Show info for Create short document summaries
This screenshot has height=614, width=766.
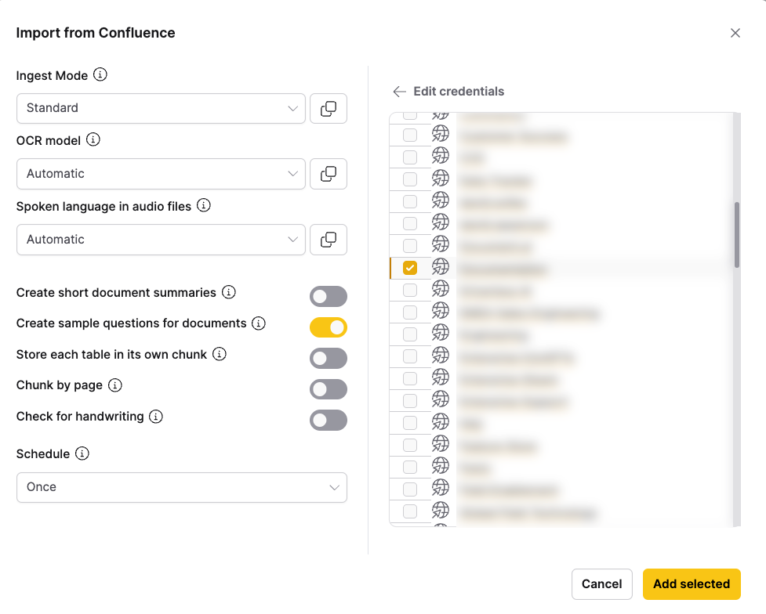click(229, 292)
